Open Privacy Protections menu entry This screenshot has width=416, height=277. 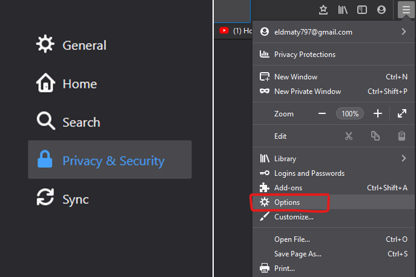click(305, 55)
